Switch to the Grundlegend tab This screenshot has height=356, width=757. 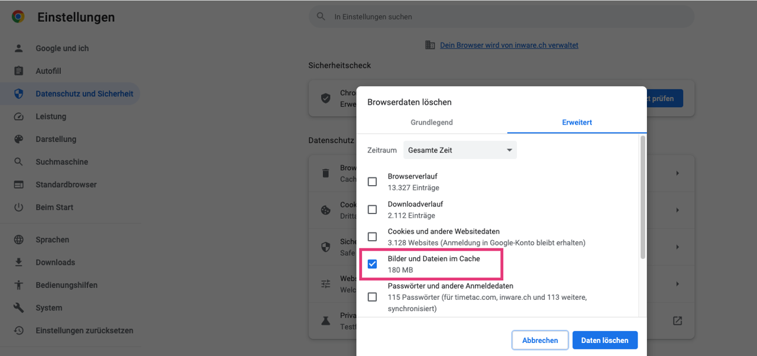(432, 122)
